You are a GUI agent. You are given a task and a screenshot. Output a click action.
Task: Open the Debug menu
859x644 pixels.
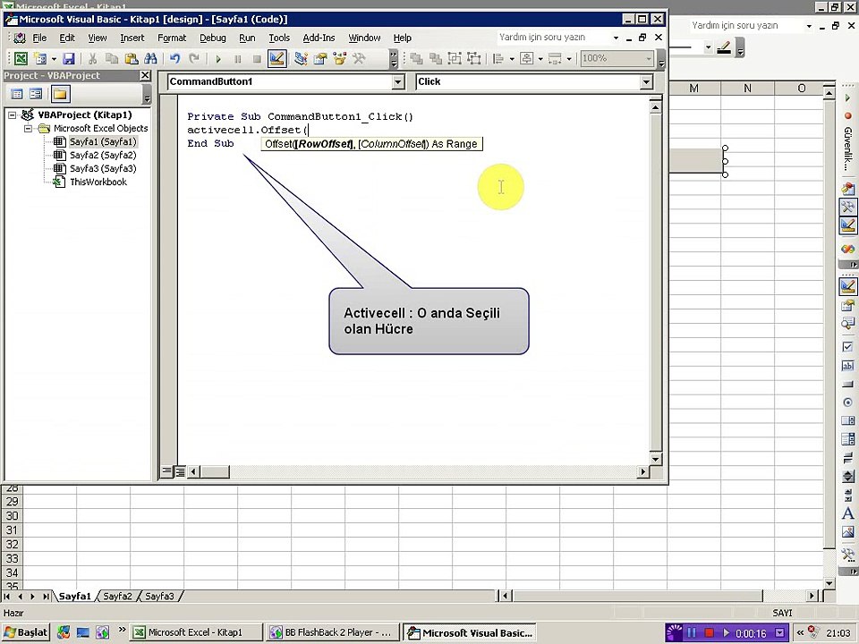pos(213,38)
